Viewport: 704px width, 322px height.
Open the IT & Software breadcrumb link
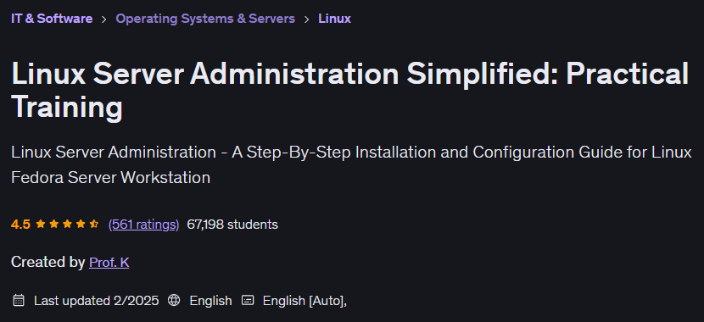52,19
